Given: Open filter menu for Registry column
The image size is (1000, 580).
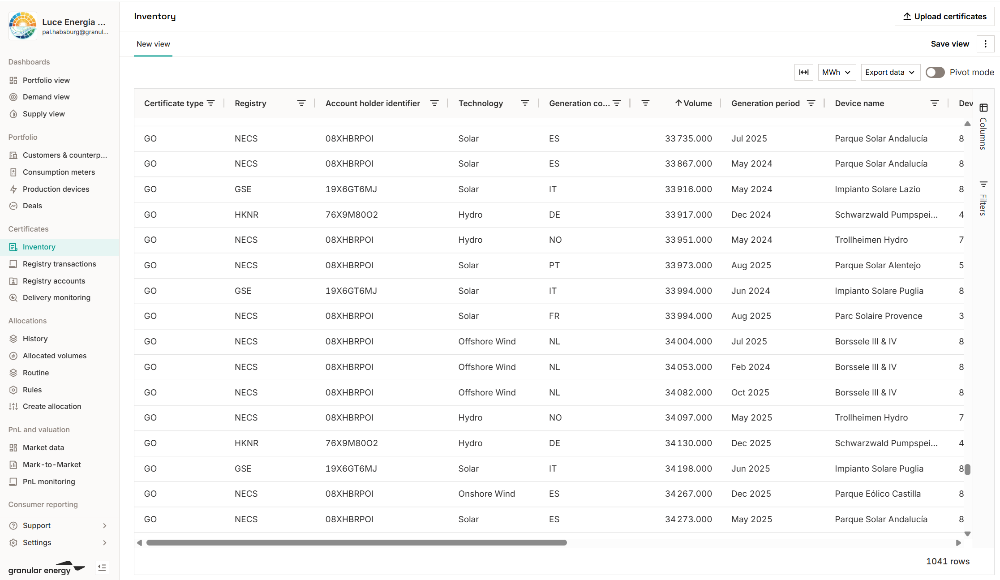Looking at the screenshot, I should coord(301,103).
